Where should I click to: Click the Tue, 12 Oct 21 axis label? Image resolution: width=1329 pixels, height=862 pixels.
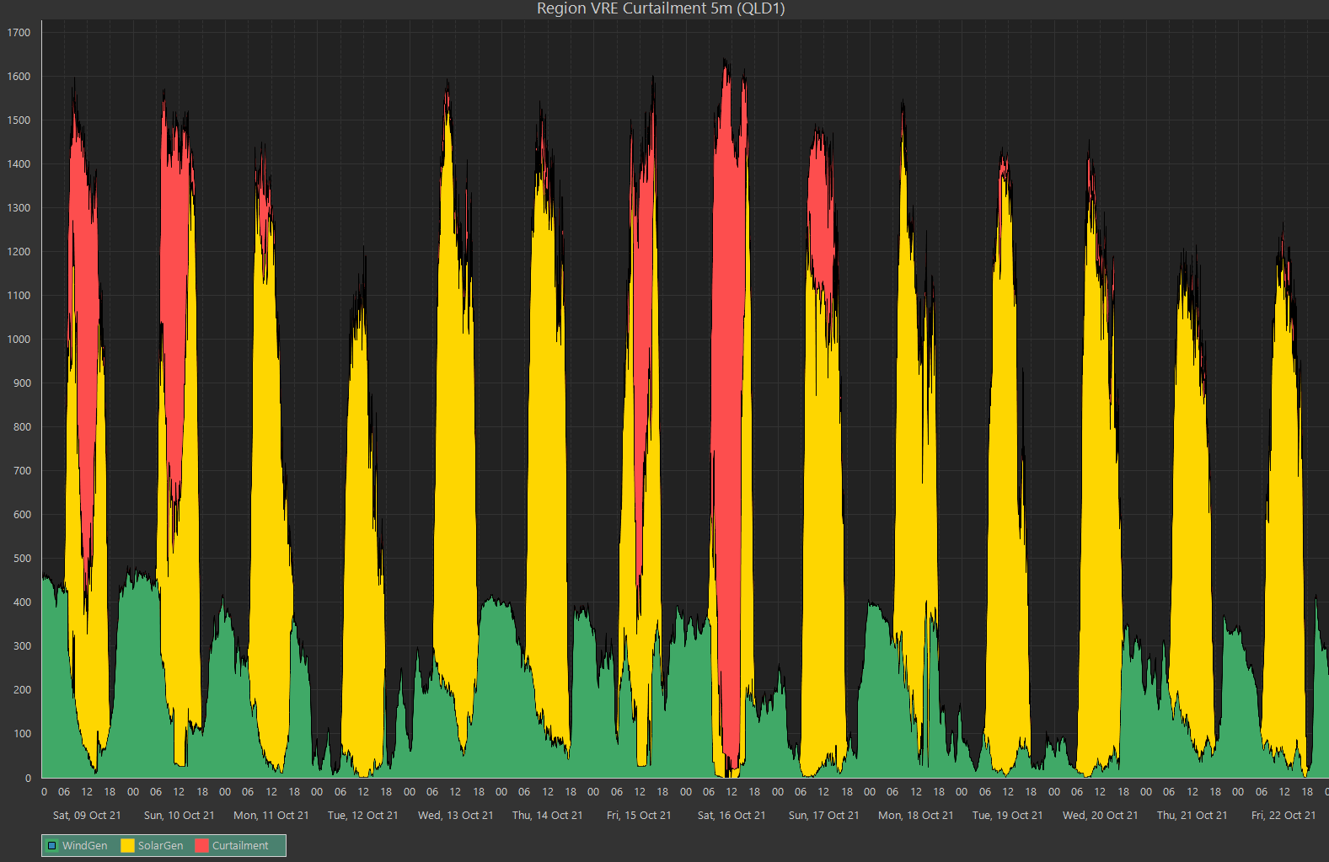pyautogui.click(x=362, y=815)
